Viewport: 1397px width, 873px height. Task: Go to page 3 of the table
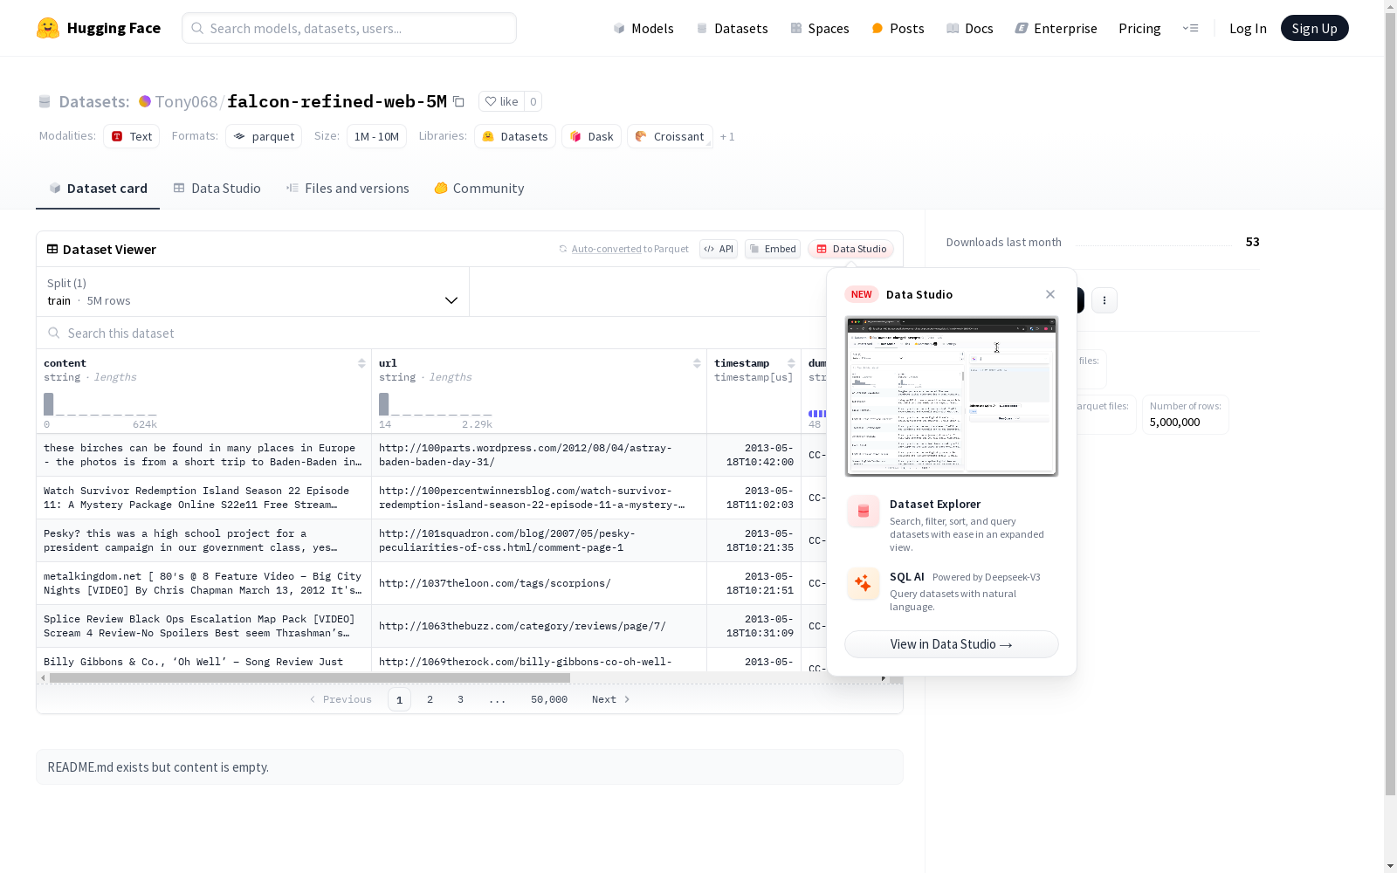(460, 699)
